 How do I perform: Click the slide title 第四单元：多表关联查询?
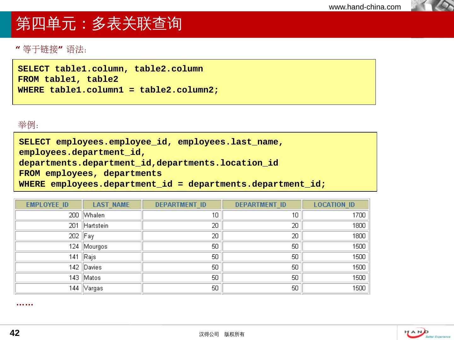point(99,24)
